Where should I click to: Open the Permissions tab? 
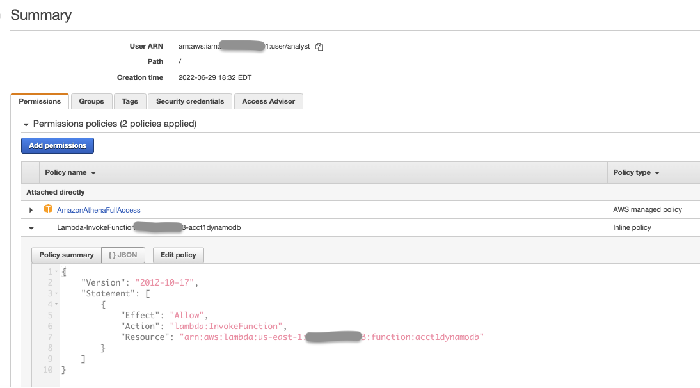pos(40,101)
